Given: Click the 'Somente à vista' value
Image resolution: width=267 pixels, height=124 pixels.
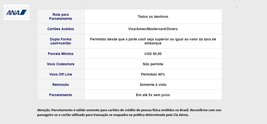Looking at the screenshot, I should [153, 85].
